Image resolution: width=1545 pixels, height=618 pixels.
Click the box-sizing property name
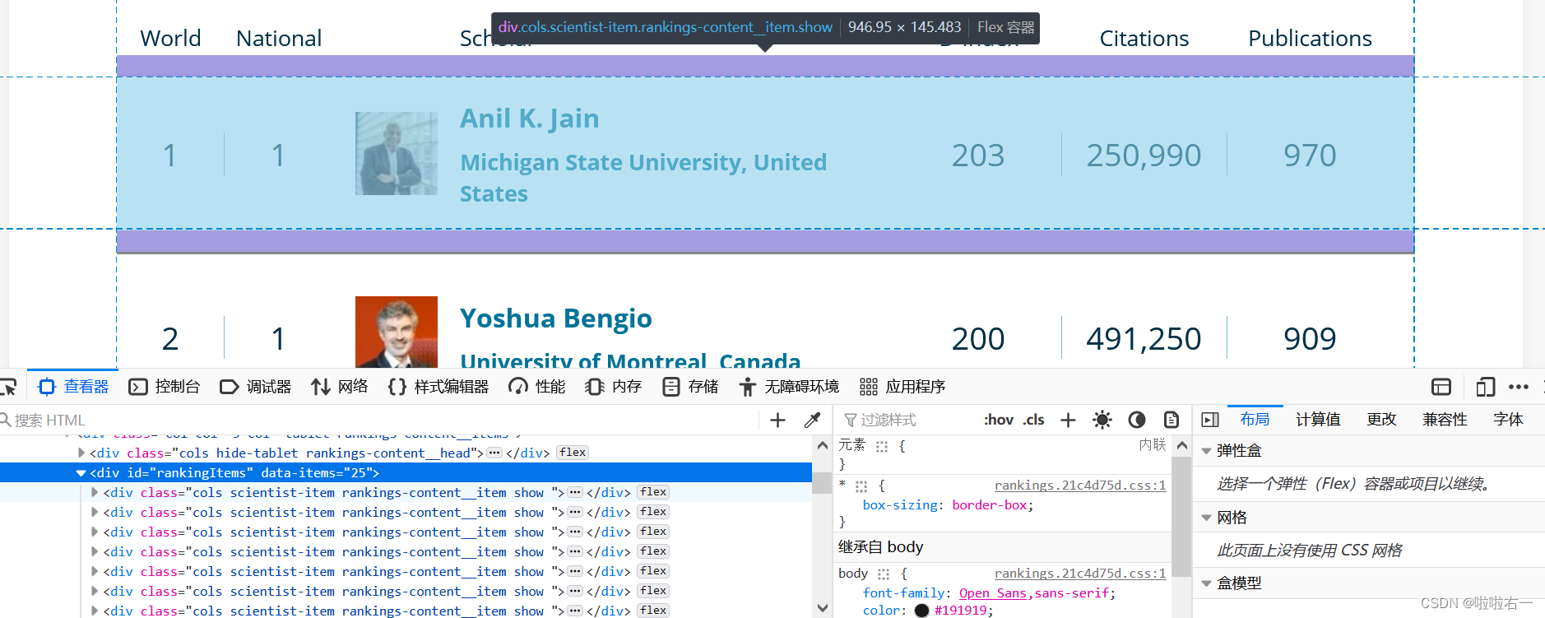899,505
